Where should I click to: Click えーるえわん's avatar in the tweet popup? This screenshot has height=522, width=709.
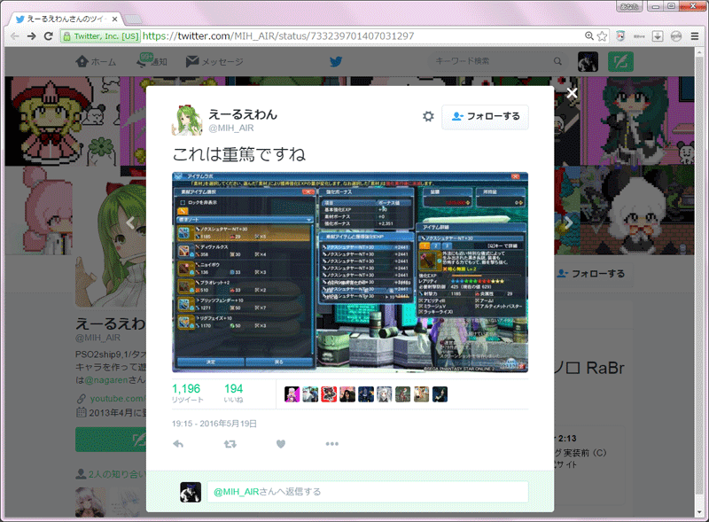click(x=187, y=121)
